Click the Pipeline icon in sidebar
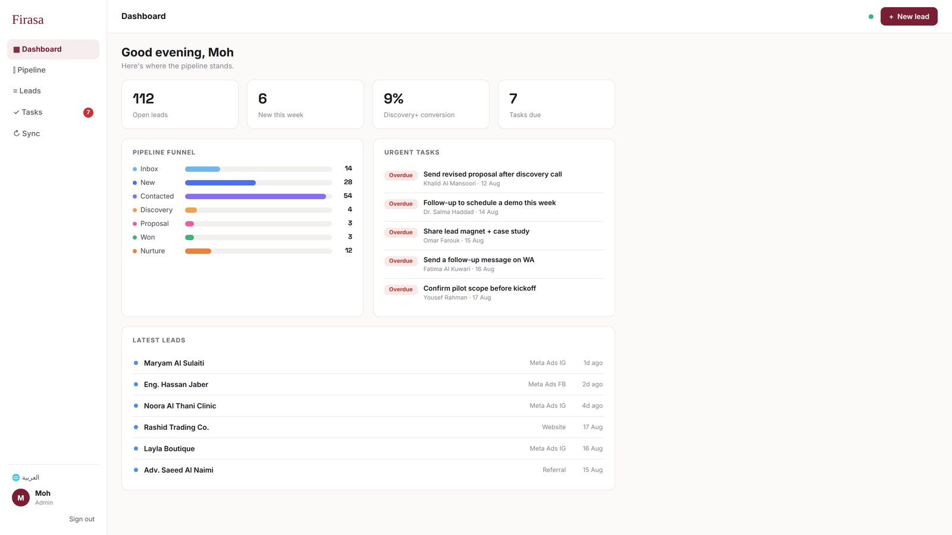Viewport: 952px width, 535px height. pyautogui.click(x=14, y=70)
